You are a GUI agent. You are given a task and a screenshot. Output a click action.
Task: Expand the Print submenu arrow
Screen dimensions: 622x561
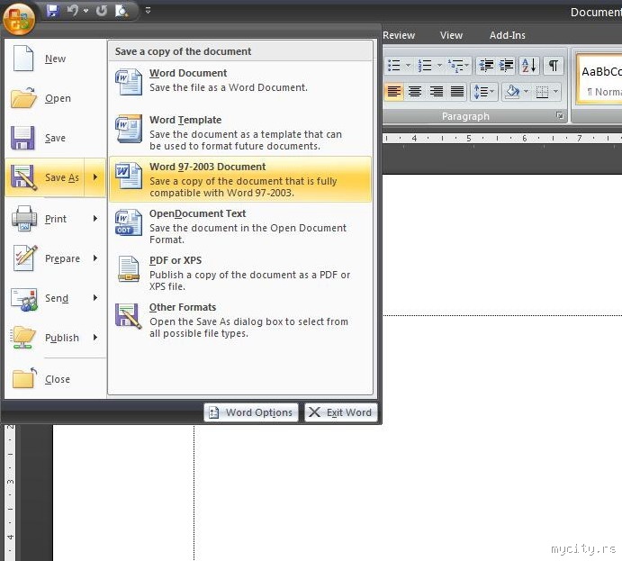[x=95, y=219]
